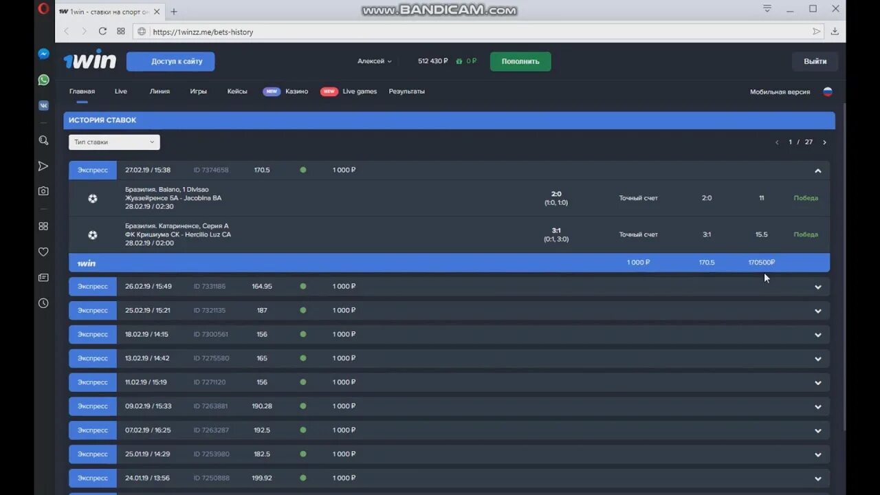Expand bet from 09.02.19 / 15:33
880x495 pixels.
pyautogui.click(x=817, y=406)
